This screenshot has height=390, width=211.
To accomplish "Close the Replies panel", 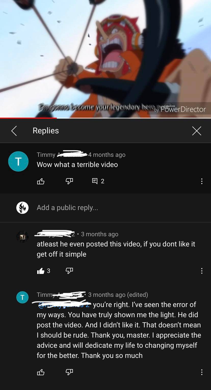I will [x=196, y=131].
